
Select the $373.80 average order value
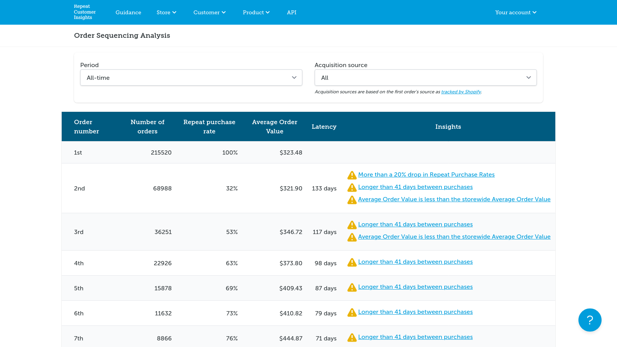[x=291, y=263]
